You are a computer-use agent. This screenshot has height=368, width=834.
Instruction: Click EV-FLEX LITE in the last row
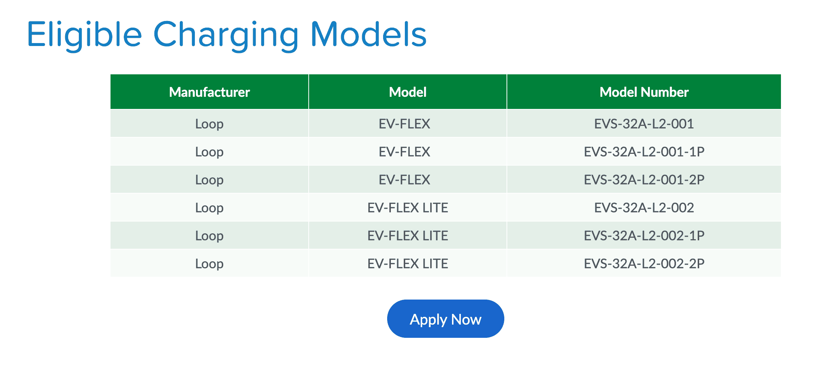click(407, 263)
